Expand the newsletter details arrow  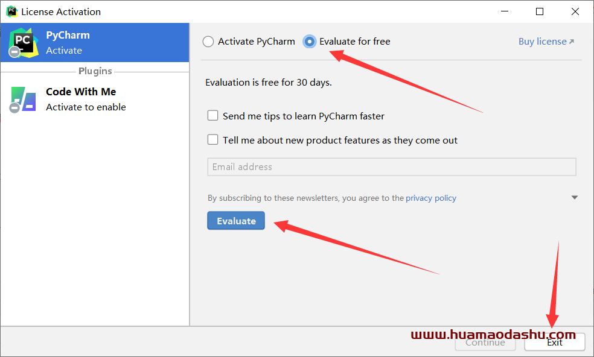pos(574,197)
